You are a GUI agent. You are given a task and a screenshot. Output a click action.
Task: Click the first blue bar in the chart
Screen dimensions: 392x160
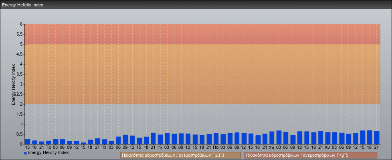point(28,142)
